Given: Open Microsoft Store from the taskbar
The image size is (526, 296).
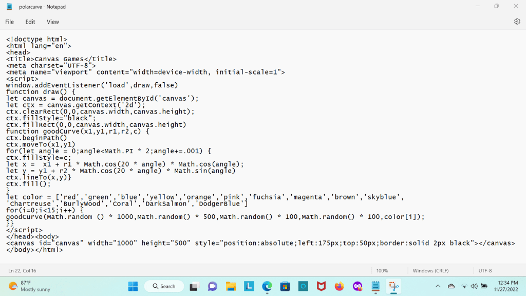Looking at the screenshot, I should [x=285, y=286].
